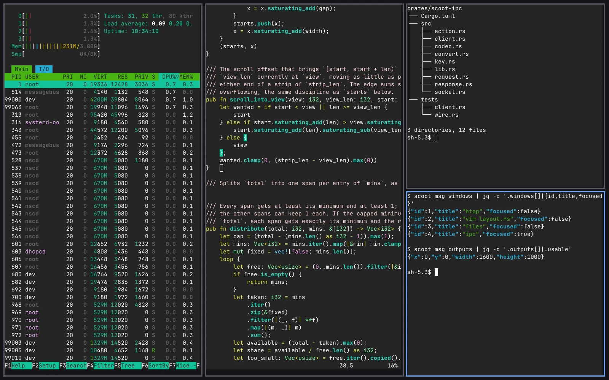Activate F3 Search in htop

(x=73, y=366)
